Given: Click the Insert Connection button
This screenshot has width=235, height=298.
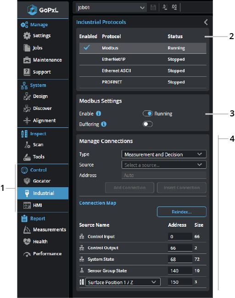Looking at the screenshot, I should pyautogui.click(x=182, y=188).
